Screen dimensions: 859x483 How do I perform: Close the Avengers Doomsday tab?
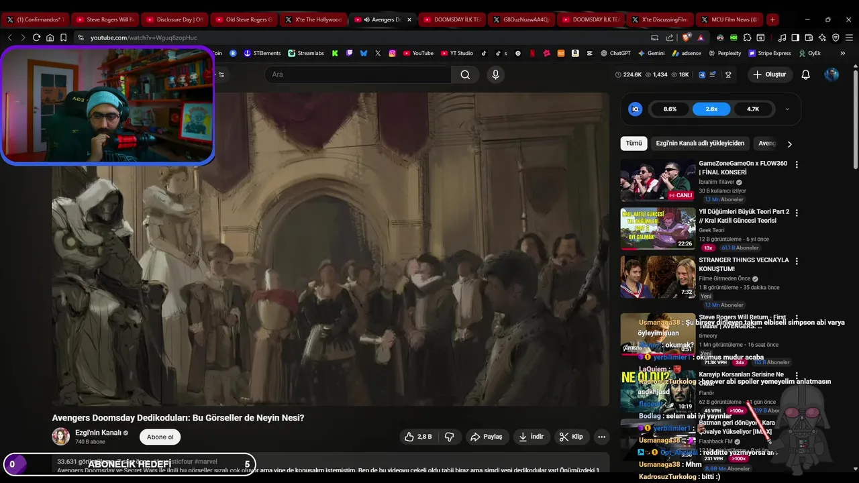pyautogui.click(x=409, y=19)
